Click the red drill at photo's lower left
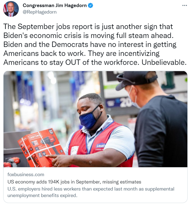Image resolution: width=192 pixels, height=206 pixels. pos(12,162)
